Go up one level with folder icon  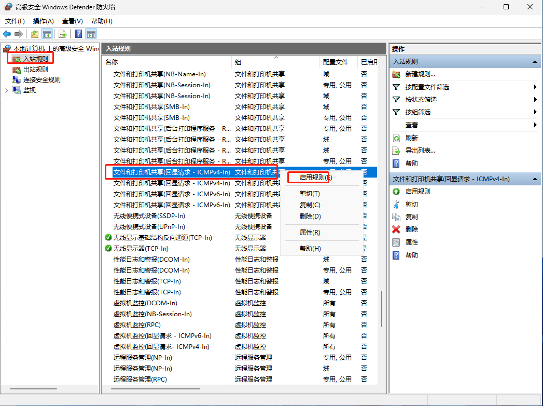coord(35,34)
